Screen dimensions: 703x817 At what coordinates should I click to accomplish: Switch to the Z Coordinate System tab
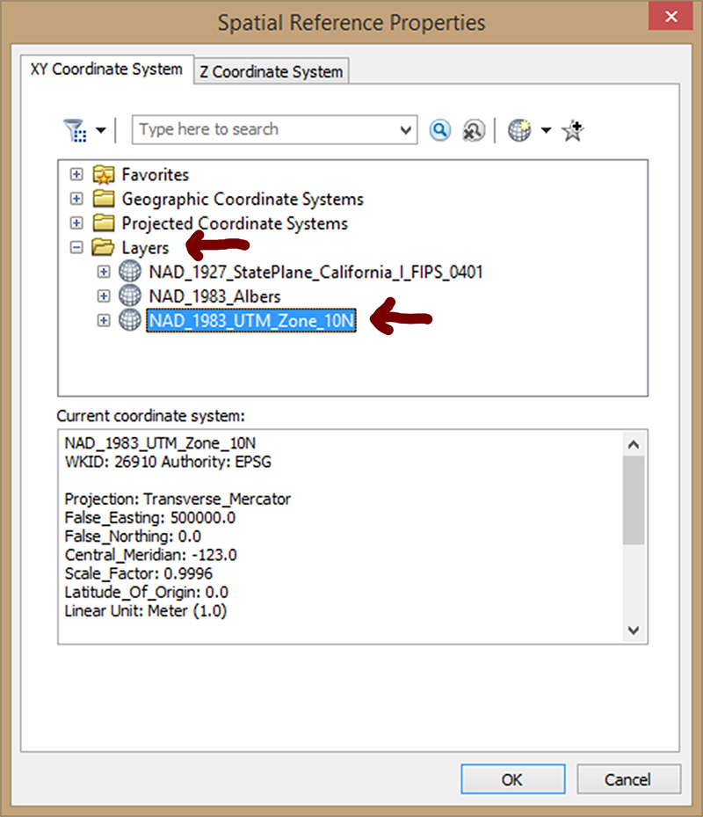(272, 71)
